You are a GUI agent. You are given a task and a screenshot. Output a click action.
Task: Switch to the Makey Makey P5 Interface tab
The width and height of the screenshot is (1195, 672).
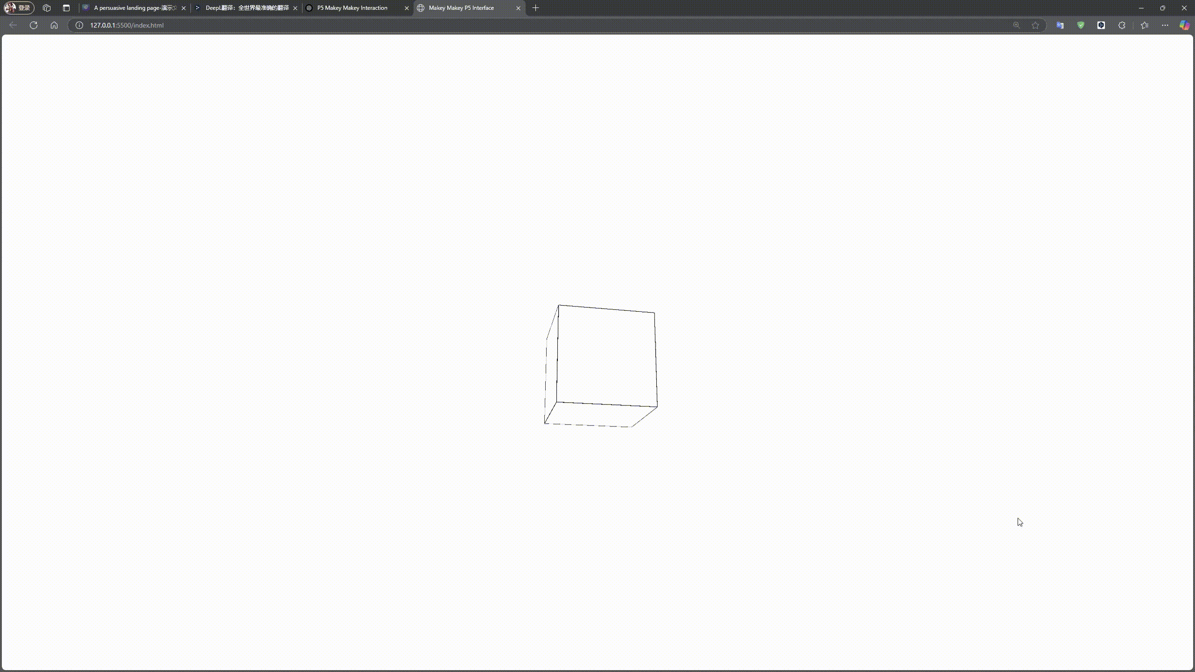click(461, 8)
